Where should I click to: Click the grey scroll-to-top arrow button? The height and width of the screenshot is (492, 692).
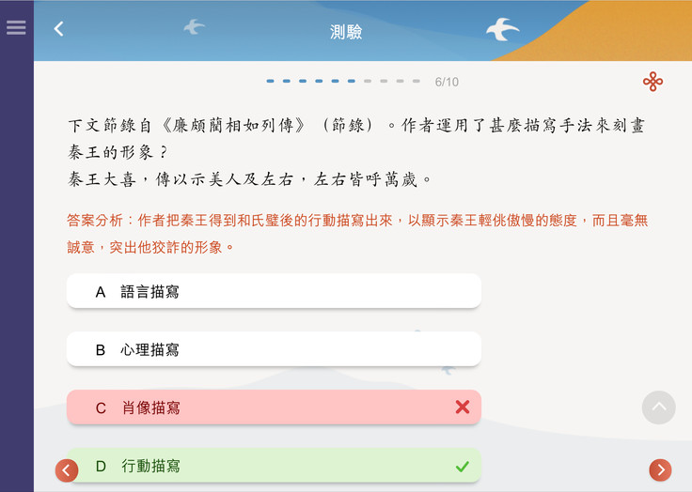click(658, 407)
